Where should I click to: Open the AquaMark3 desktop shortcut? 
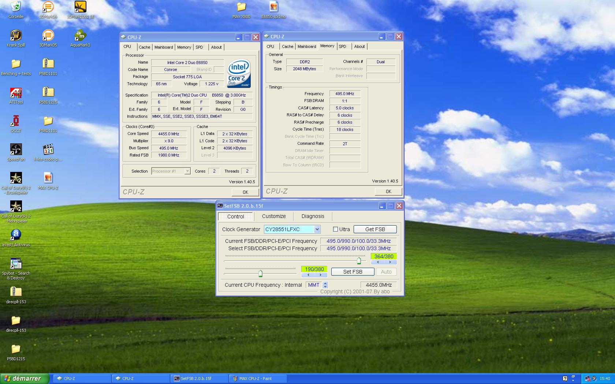pos(80,35)
